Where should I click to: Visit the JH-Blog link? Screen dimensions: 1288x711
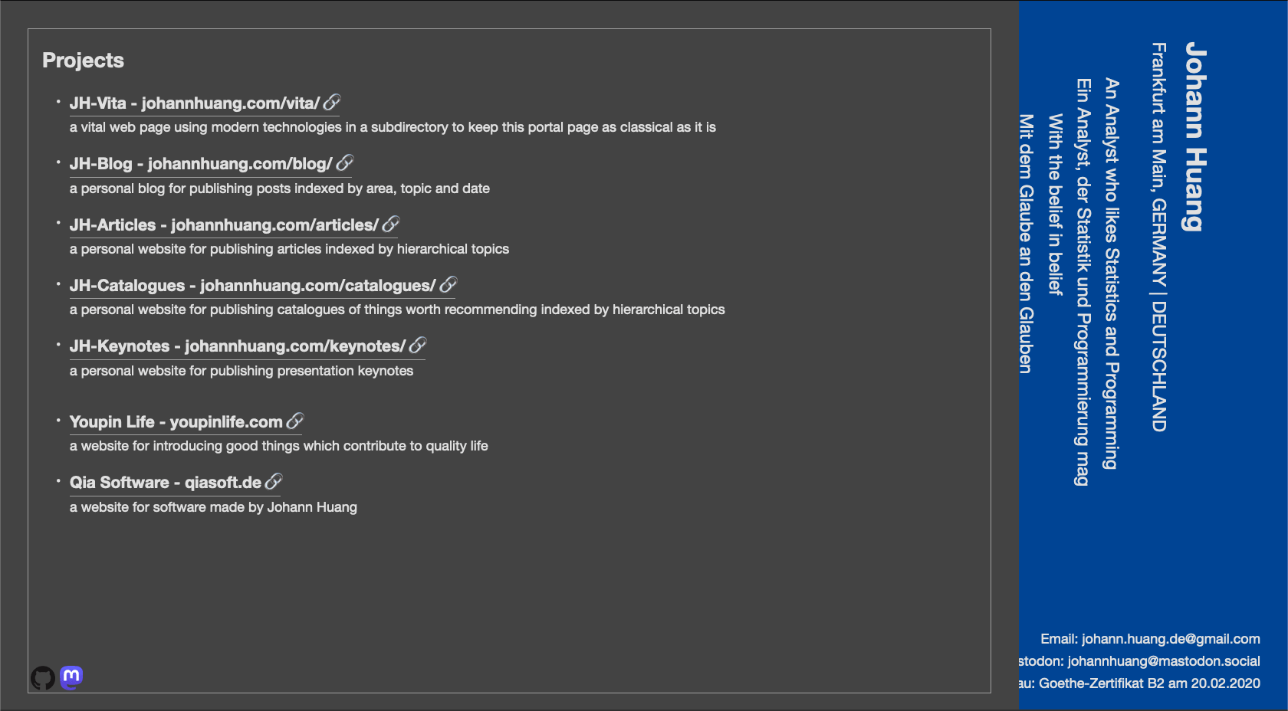(200, 164)
